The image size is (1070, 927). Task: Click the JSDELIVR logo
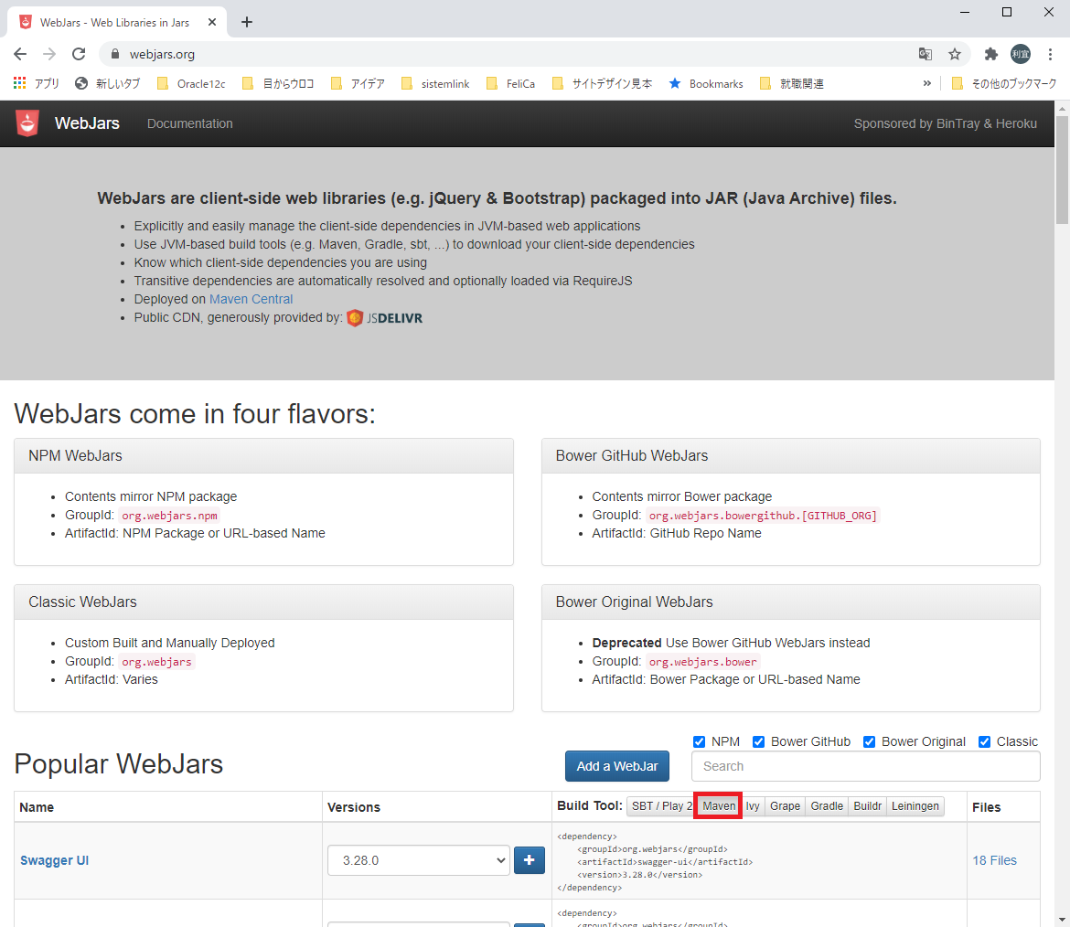(x=385, y=318)
